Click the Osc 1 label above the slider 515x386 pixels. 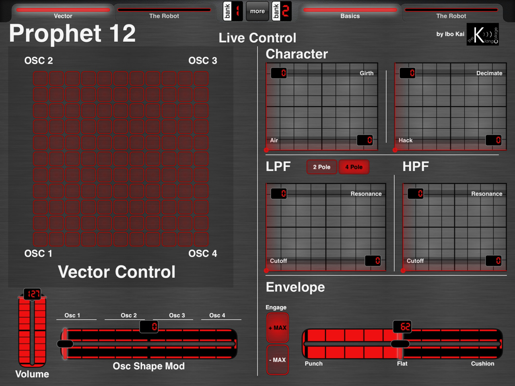pos(72,315)
